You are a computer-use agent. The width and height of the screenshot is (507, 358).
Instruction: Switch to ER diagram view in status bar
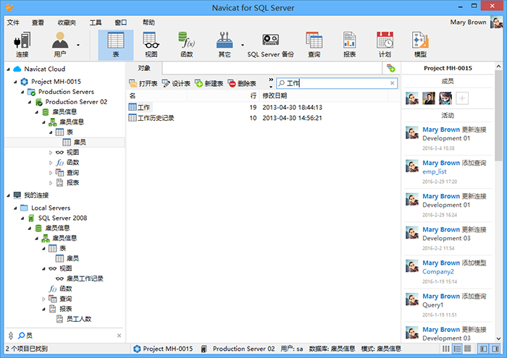[x=468, y=349]
